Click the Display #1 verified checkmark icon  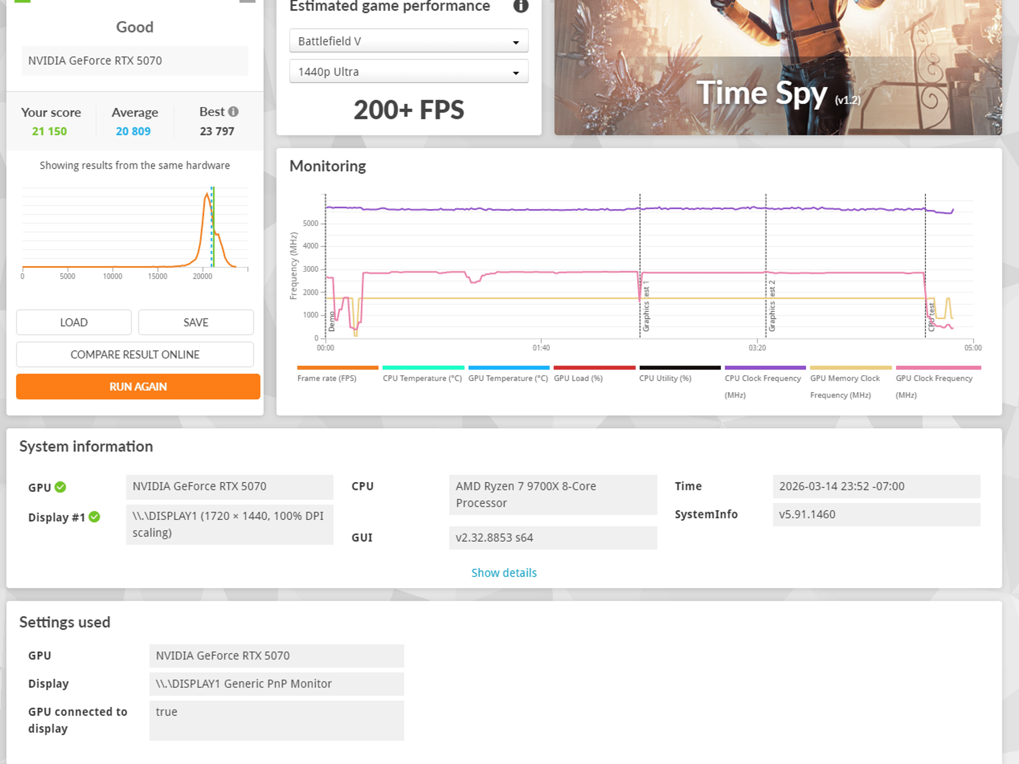(95, 517)
